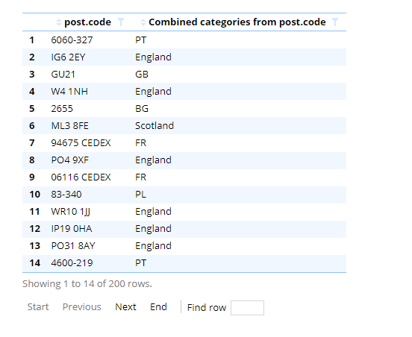This screenshot has height=337, width=412.
Task: Click the Previous page link
Action: point(81,307)
